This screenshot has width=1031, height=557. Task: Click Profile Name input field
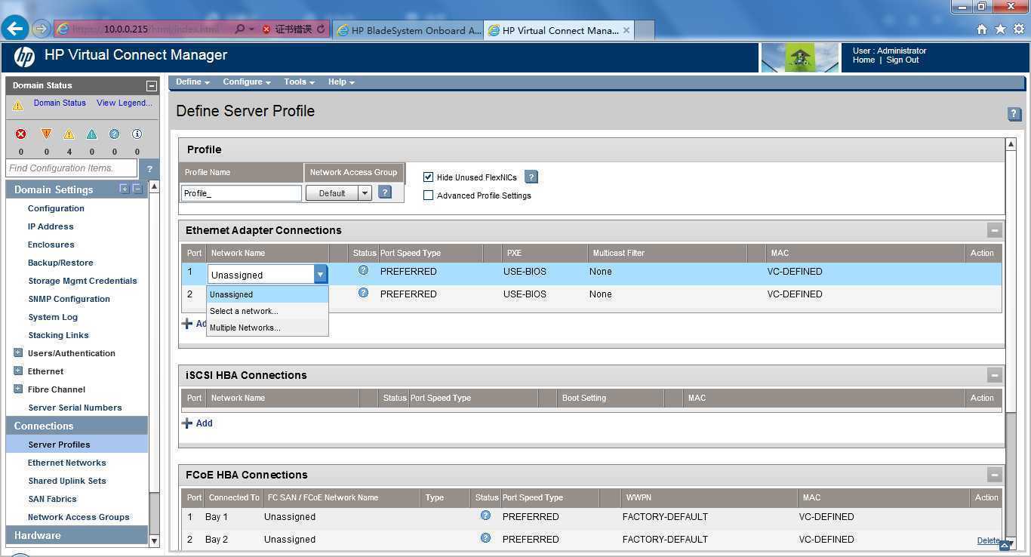pyautogui.click(x=242, y=193)
